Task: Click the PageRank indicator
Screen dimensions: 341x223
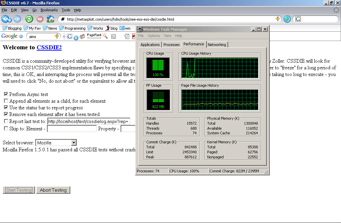Action: (94, 36)
